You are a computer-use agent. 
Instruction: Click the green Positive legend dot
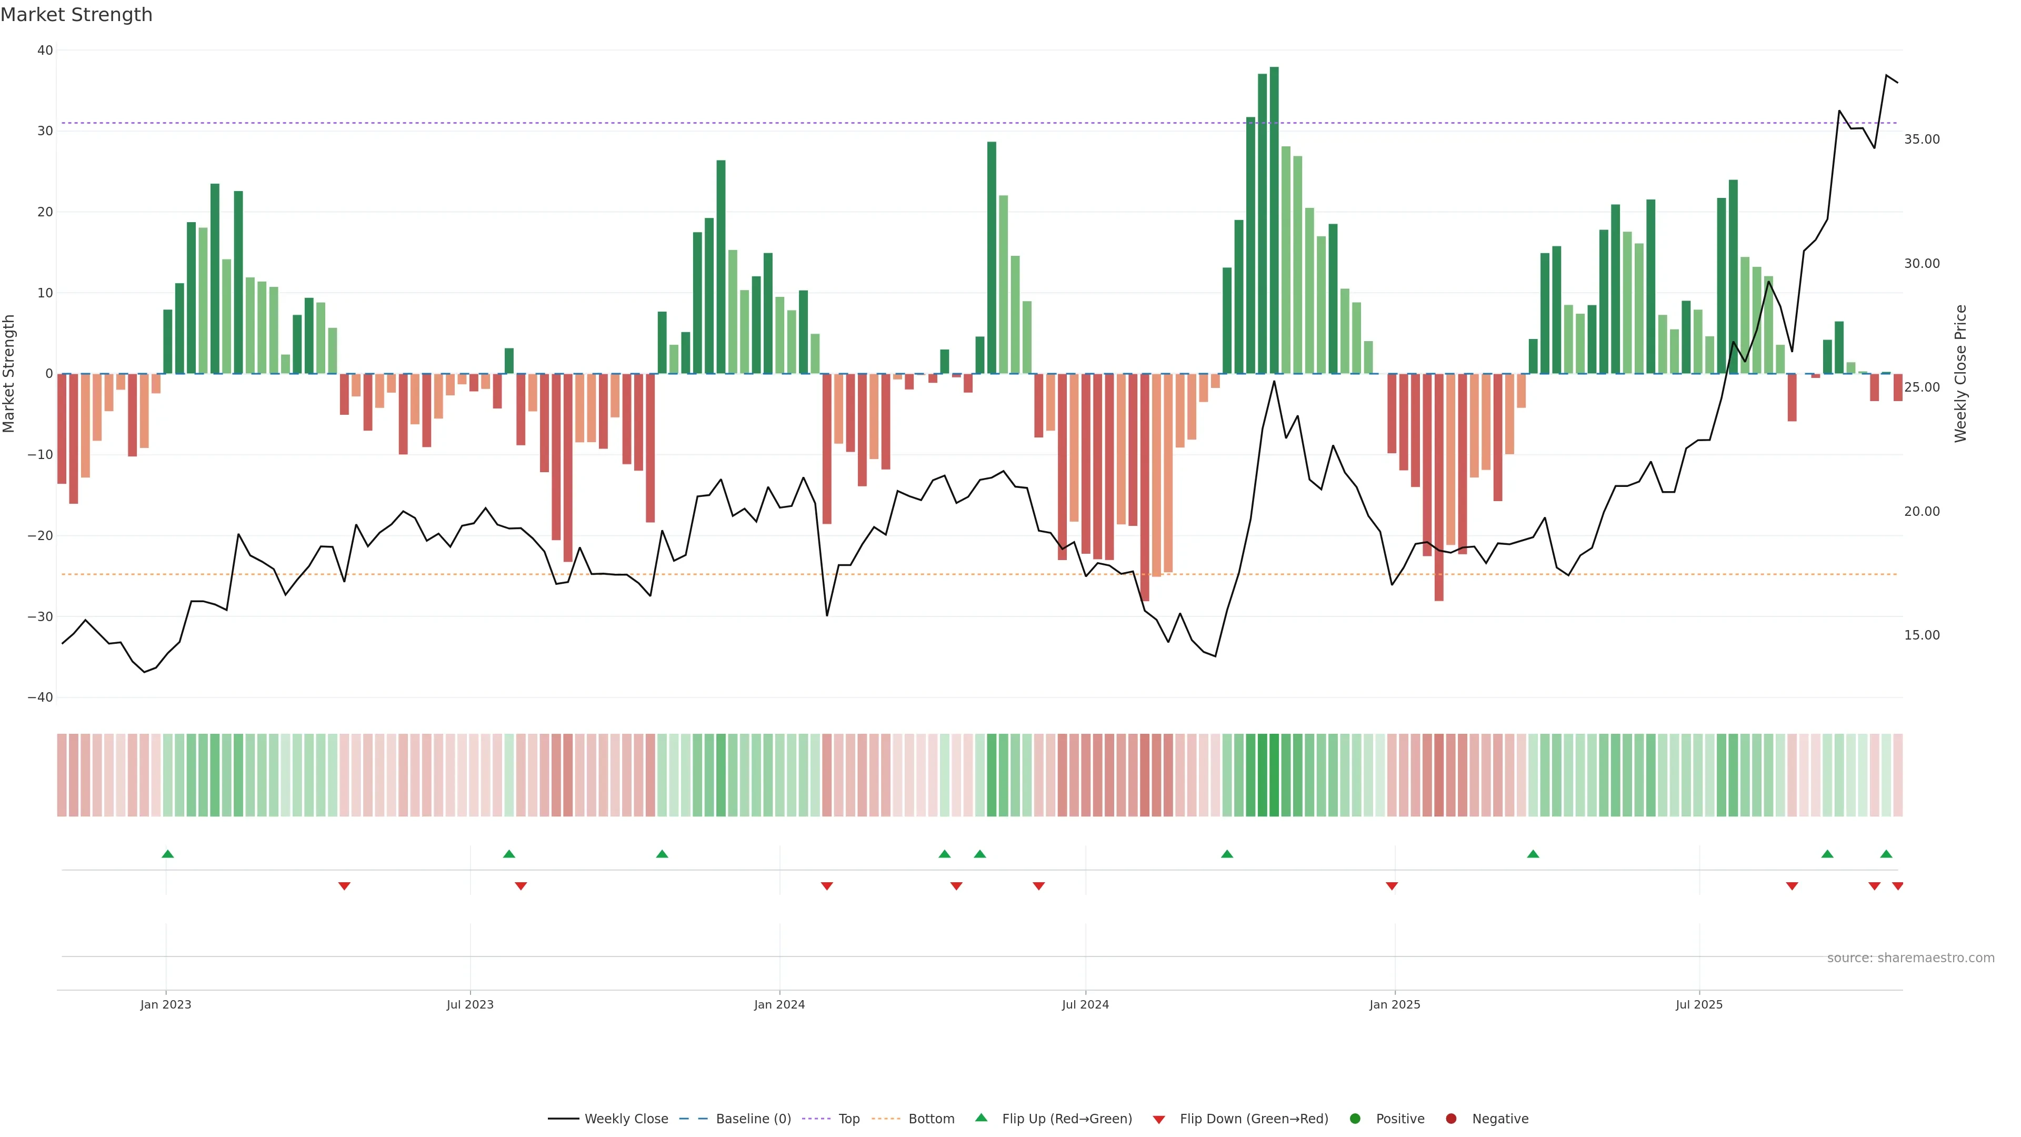[1355, 1118]
